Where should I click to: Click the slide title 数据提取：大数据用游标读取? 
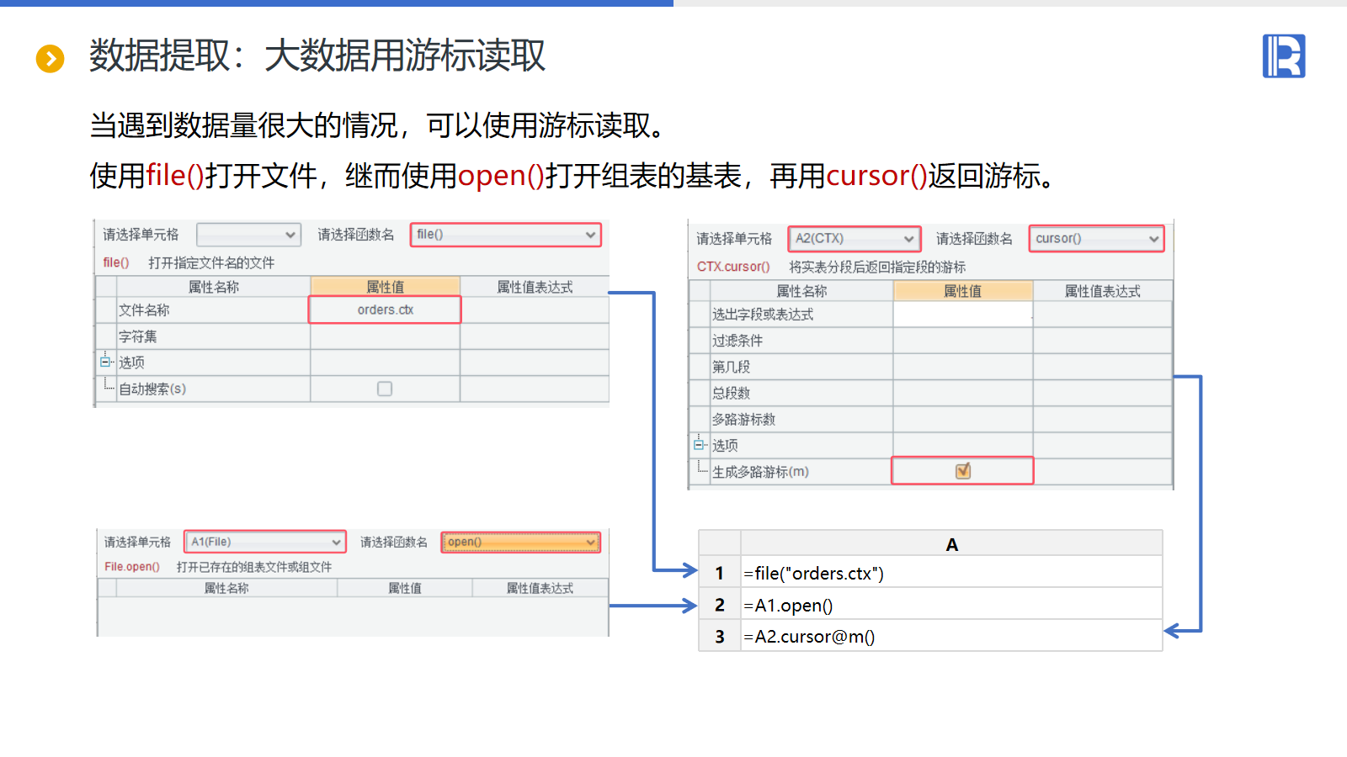317,56
